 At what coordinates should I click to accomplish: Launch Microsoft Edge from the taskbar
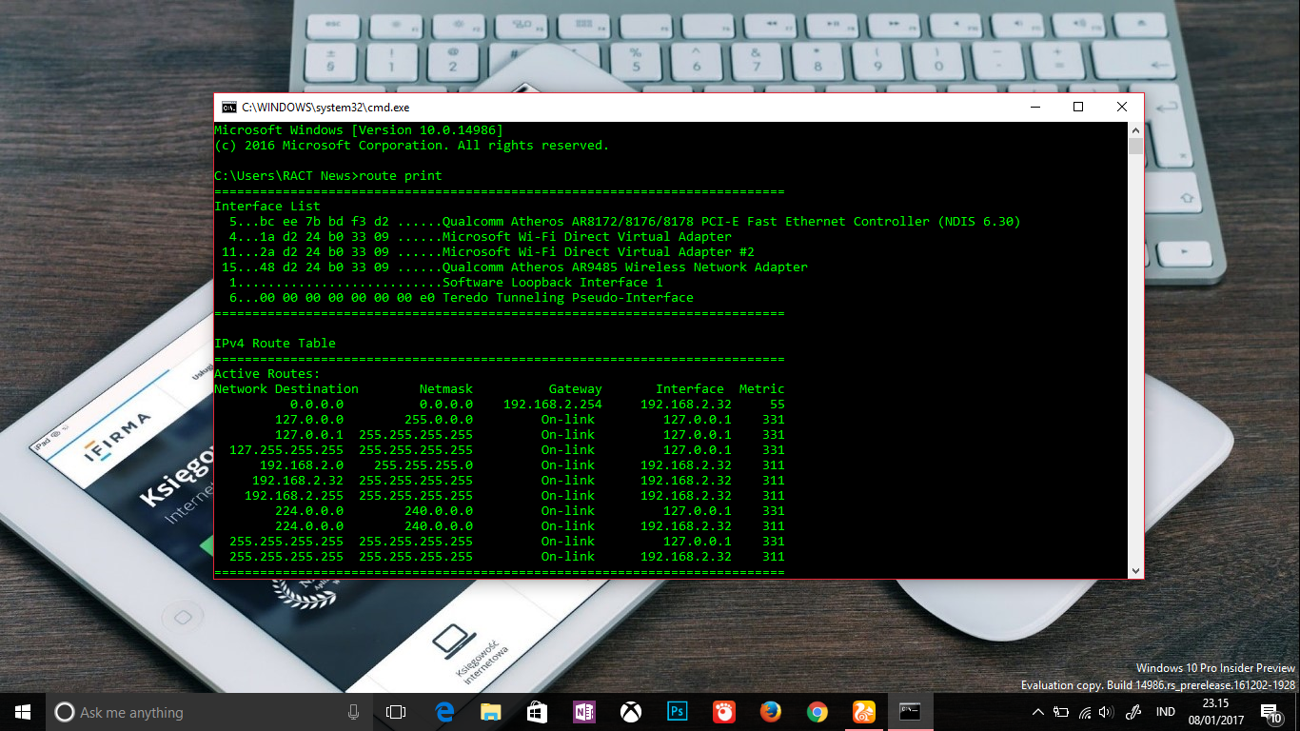[x=443, y=712]
